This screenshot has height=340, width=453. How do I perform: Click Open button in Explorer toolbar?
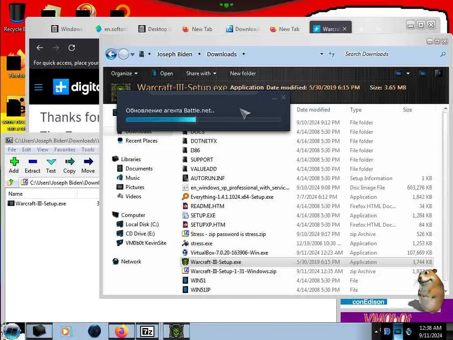(x=163, y=73)
